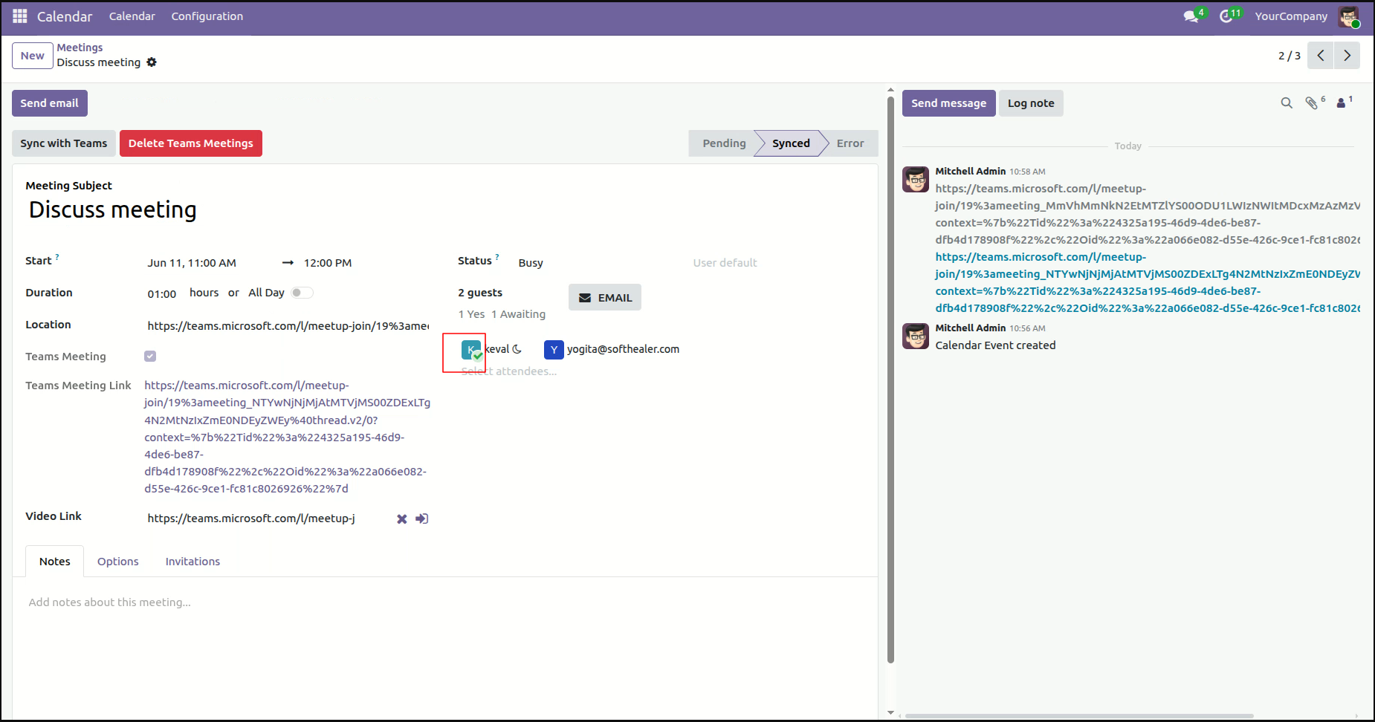Click Mitchell Admin avatar on 10:58 AM message

tap(916, 180)
